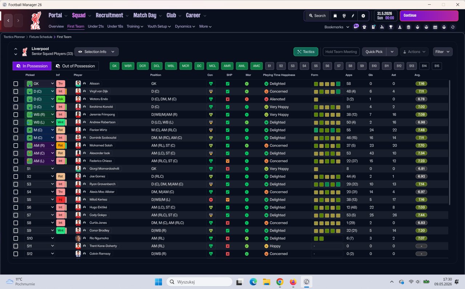Image resolution: width=465 pixels, height=289 pixels.
Task: Expand the Training submenu
Action: click(135, 26)
